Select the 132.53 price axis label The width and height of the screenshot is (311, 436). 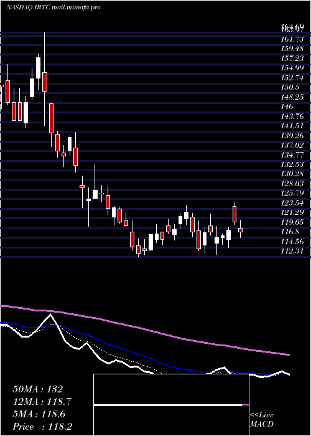coord(292,164)
